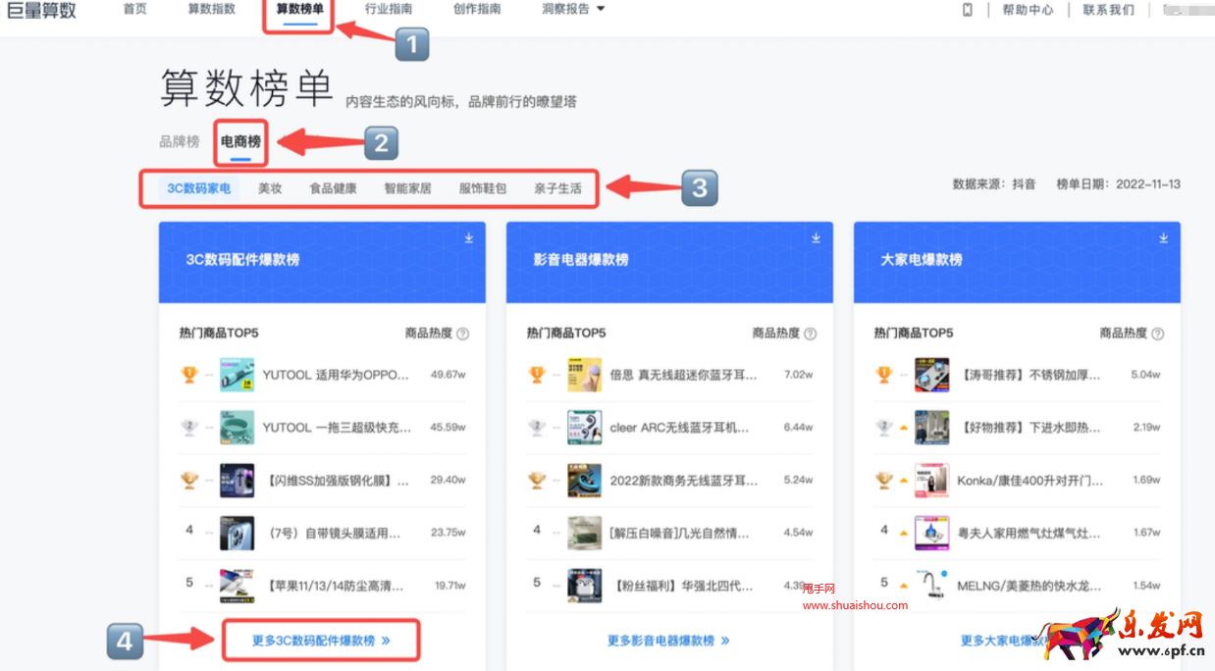Viewport: 1215px width, 671px height.
Task: Download the 3C数码配件爆款榜 list
Action: tap(469, 238)
